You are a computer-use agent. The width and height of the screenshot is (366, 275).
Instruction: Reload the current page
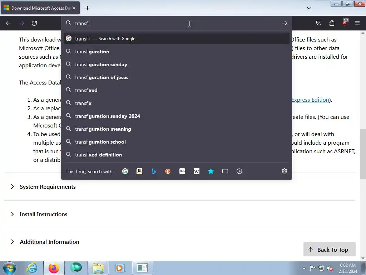(34, 23)
